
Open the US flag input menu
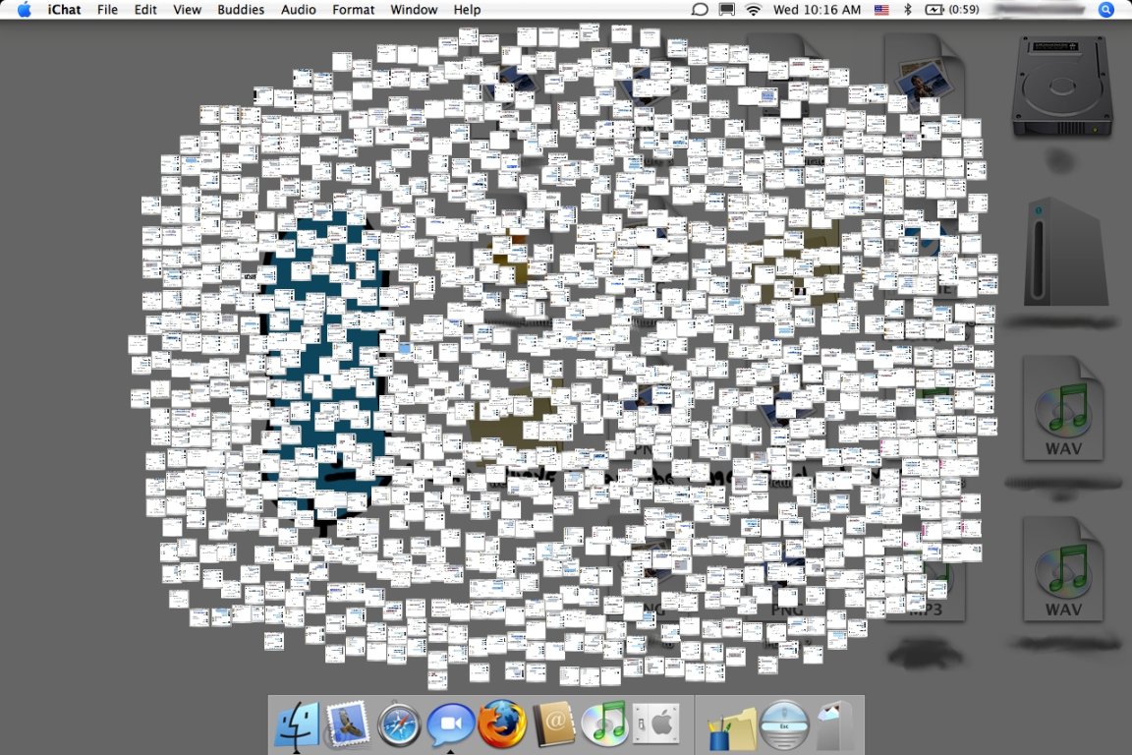click(881, 10)
